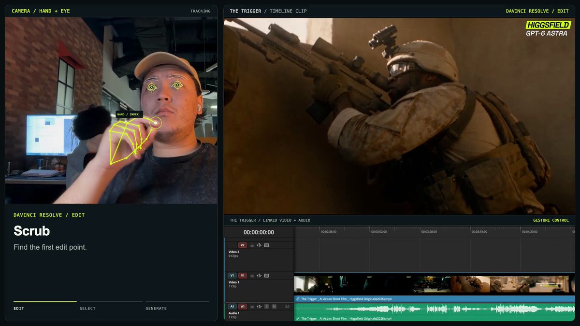Jump to 00:03:54:00 on the ruler
The height and width of the screenshot is (326, 580).
point(479,231)
